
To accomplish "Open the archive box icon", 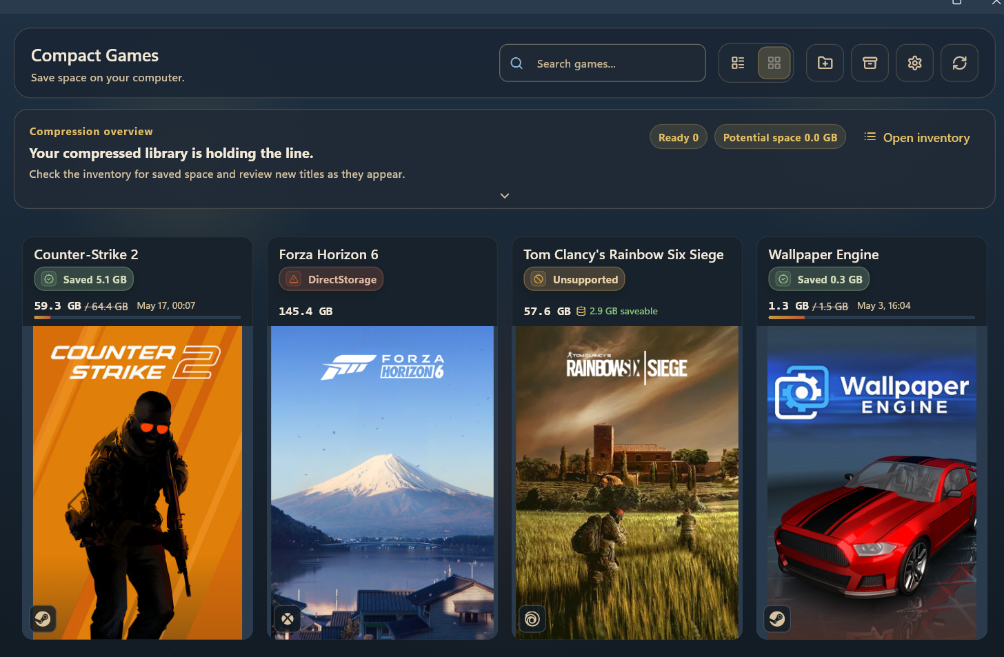I will (x=870, y=63).
